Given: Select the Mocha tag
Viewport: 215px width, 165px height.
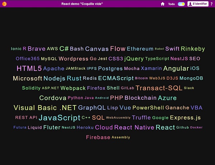Looking at the screenshot, I should coord(132,69).
